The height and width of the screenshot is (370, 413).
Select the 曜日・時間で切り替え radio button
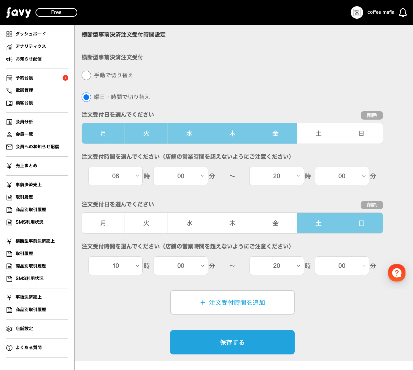[x=86, y=97]
